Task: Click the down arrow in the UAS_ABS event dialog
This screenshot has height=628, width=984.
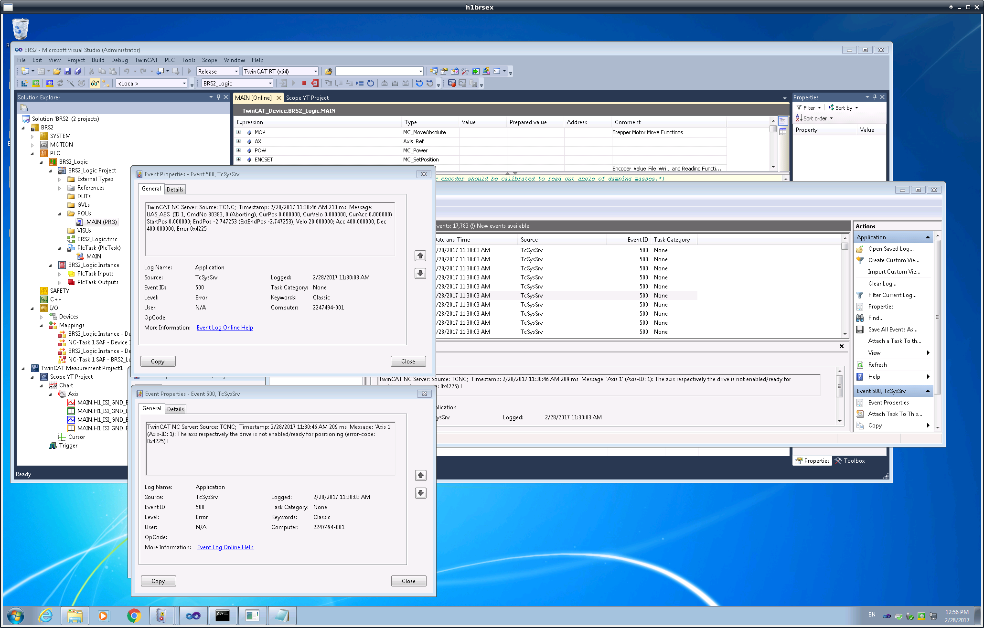Action: 420,273
